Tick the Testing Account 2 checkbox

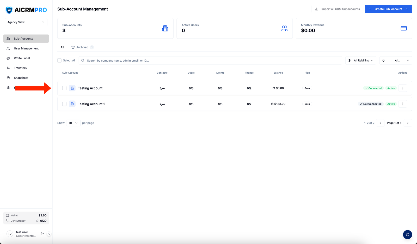pyautogui.click(x=64, y=104)
